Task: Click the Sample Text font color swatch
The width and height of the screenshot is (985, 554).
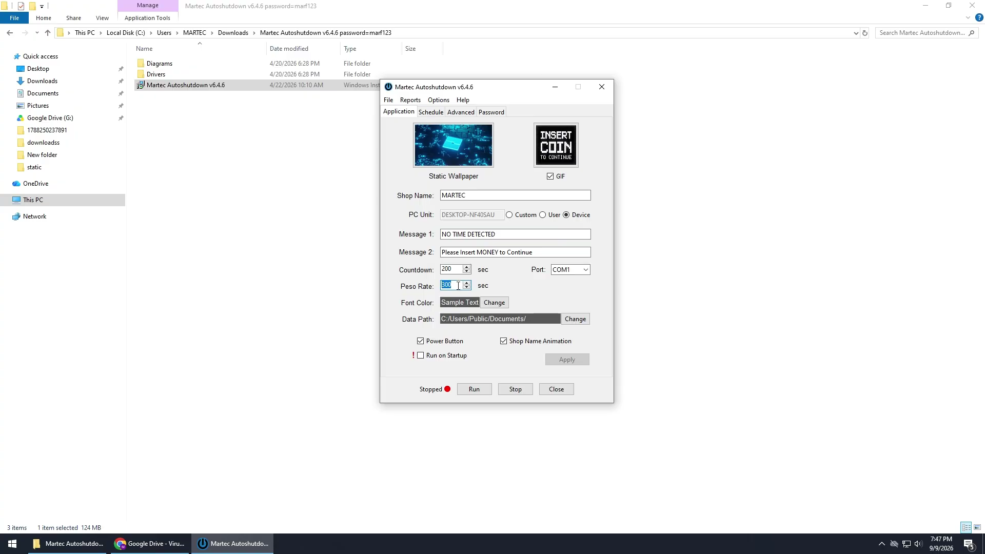Action: tap(459, 303)
